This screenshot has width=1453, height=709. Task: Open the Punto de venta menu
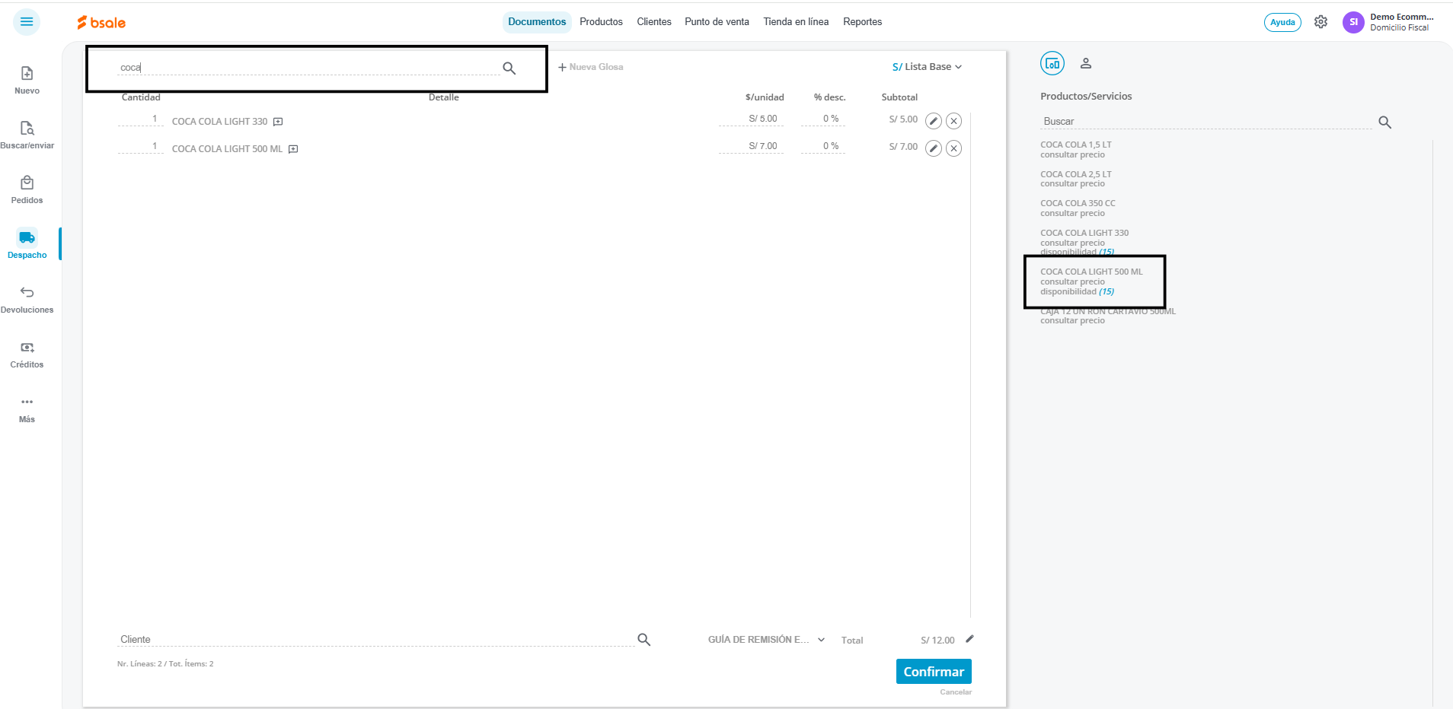[x=717, y=22]
